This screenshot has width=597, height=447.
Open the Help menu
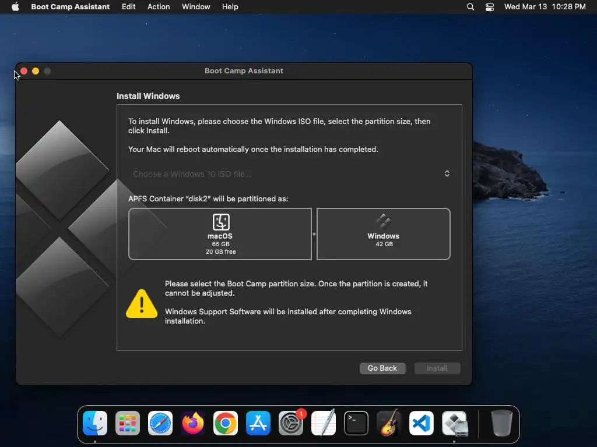click(230, 7)
